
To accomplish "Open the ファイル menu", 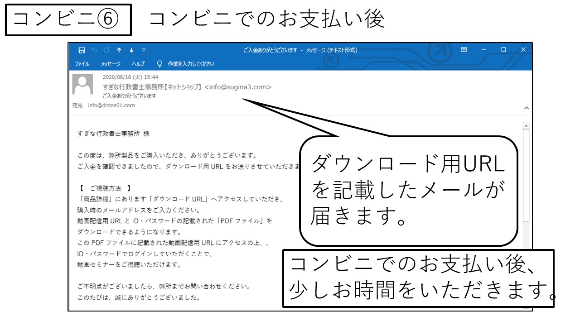I will tap(82, 64).
